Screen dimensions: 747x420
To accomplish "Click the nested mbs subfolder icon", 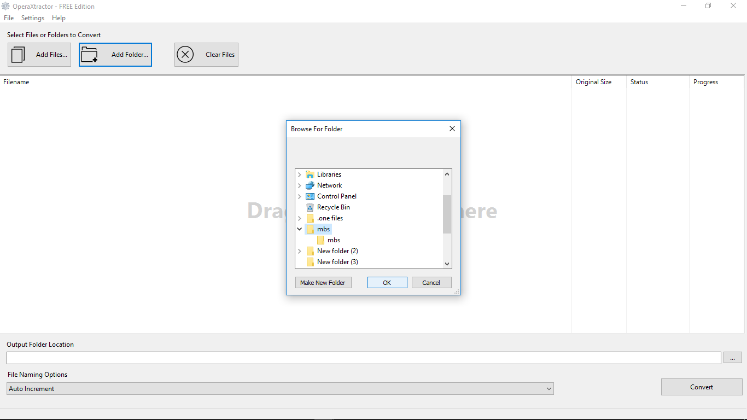I will click(320, 240).
